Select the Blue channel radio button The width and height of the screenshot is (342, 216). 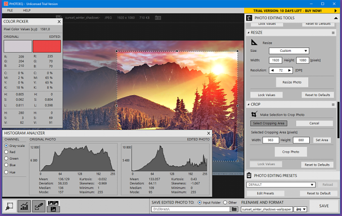coord(6,165)
